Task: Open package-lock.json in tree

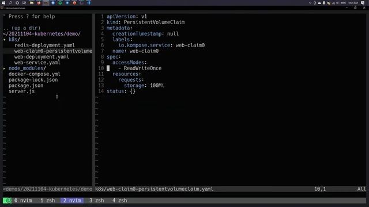Action: pyautogui.click(x=33, y=80)
